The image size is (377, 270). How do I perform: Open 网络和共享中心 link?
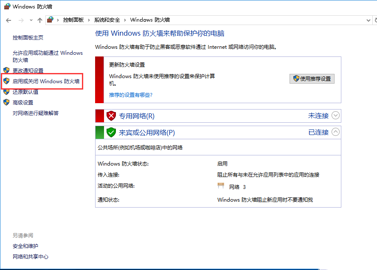click(x=31, y=256)
